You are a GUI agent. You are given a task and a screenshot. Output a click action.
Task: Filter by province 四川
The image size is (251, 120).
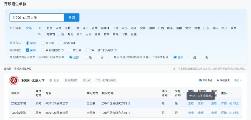point(224,28)
